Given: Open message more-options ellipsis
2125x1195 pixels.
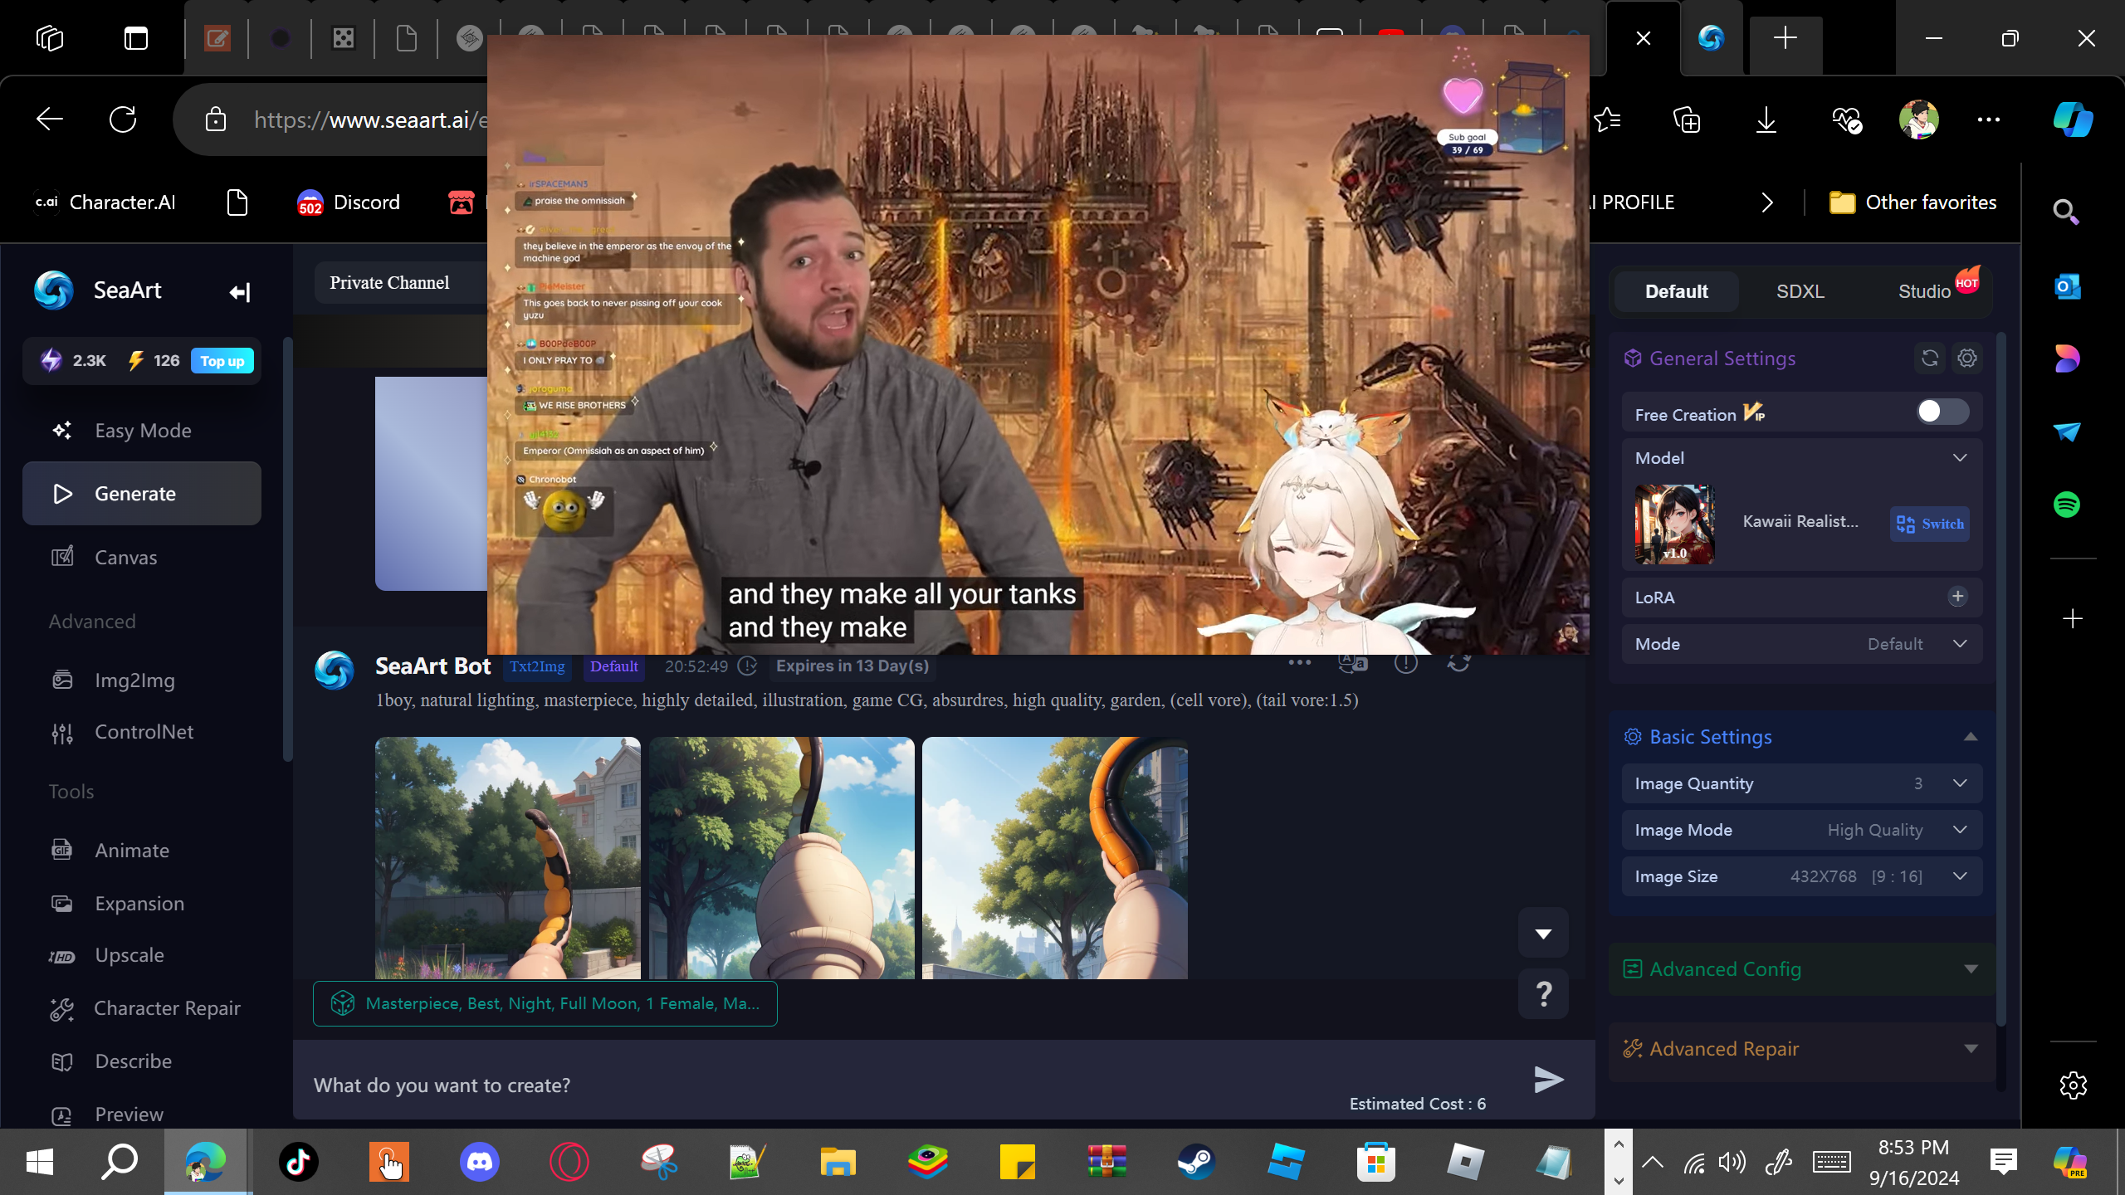Looking at the screenshot, I should tap(1299, 662).
